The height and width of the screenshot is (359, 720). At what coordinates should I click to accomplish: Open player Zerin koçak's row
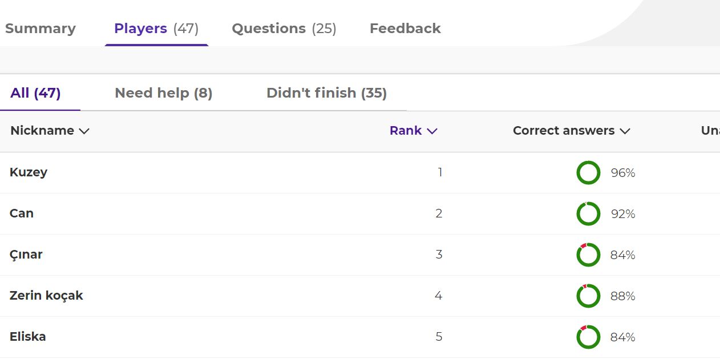pyautogui.click(x=46, y=296)
